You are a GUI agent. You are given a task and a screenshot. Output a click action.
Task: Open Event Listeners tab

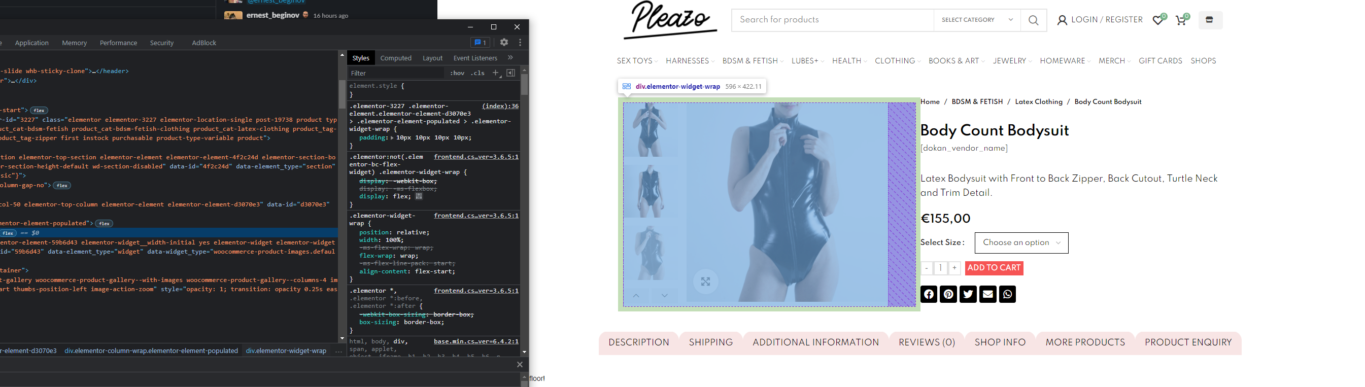pyautogui.click(x=475, y=58)
